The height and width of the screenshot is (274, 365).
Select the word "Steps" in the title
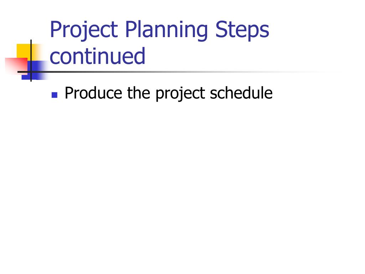pyautogui.click(x=242, y=30)
